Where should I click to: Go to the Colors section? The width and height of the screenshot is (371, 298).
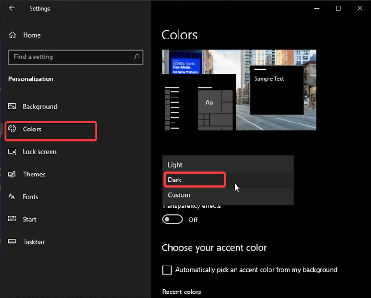pos(32,129)
